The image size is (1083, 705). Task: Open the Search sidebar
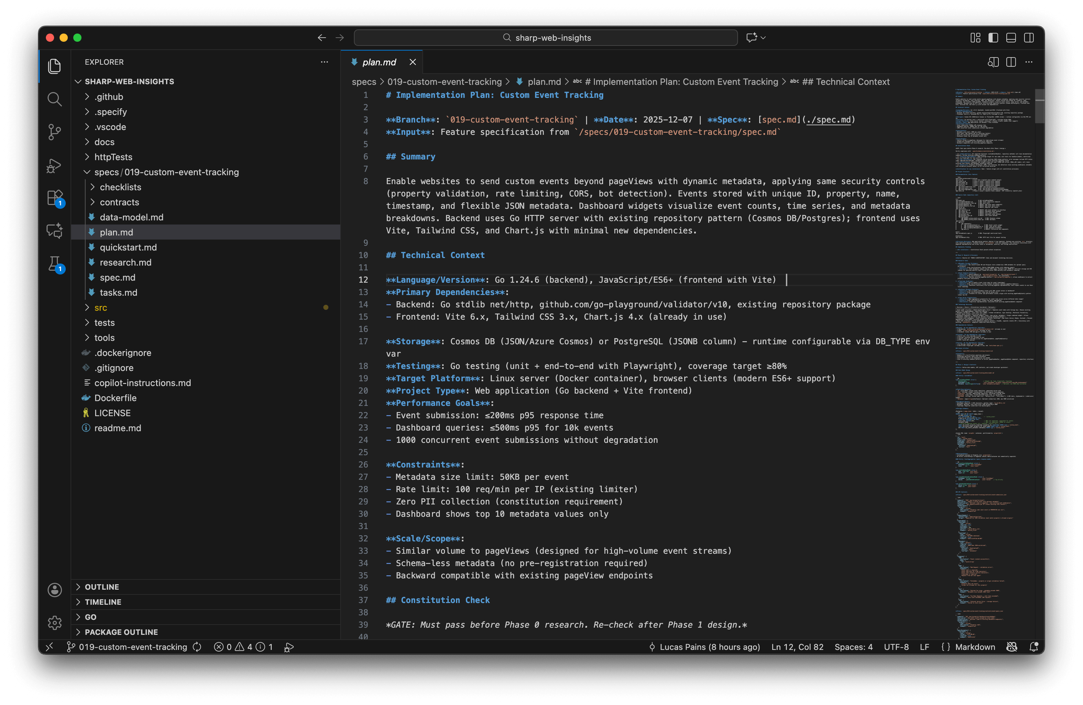[55, 99]
